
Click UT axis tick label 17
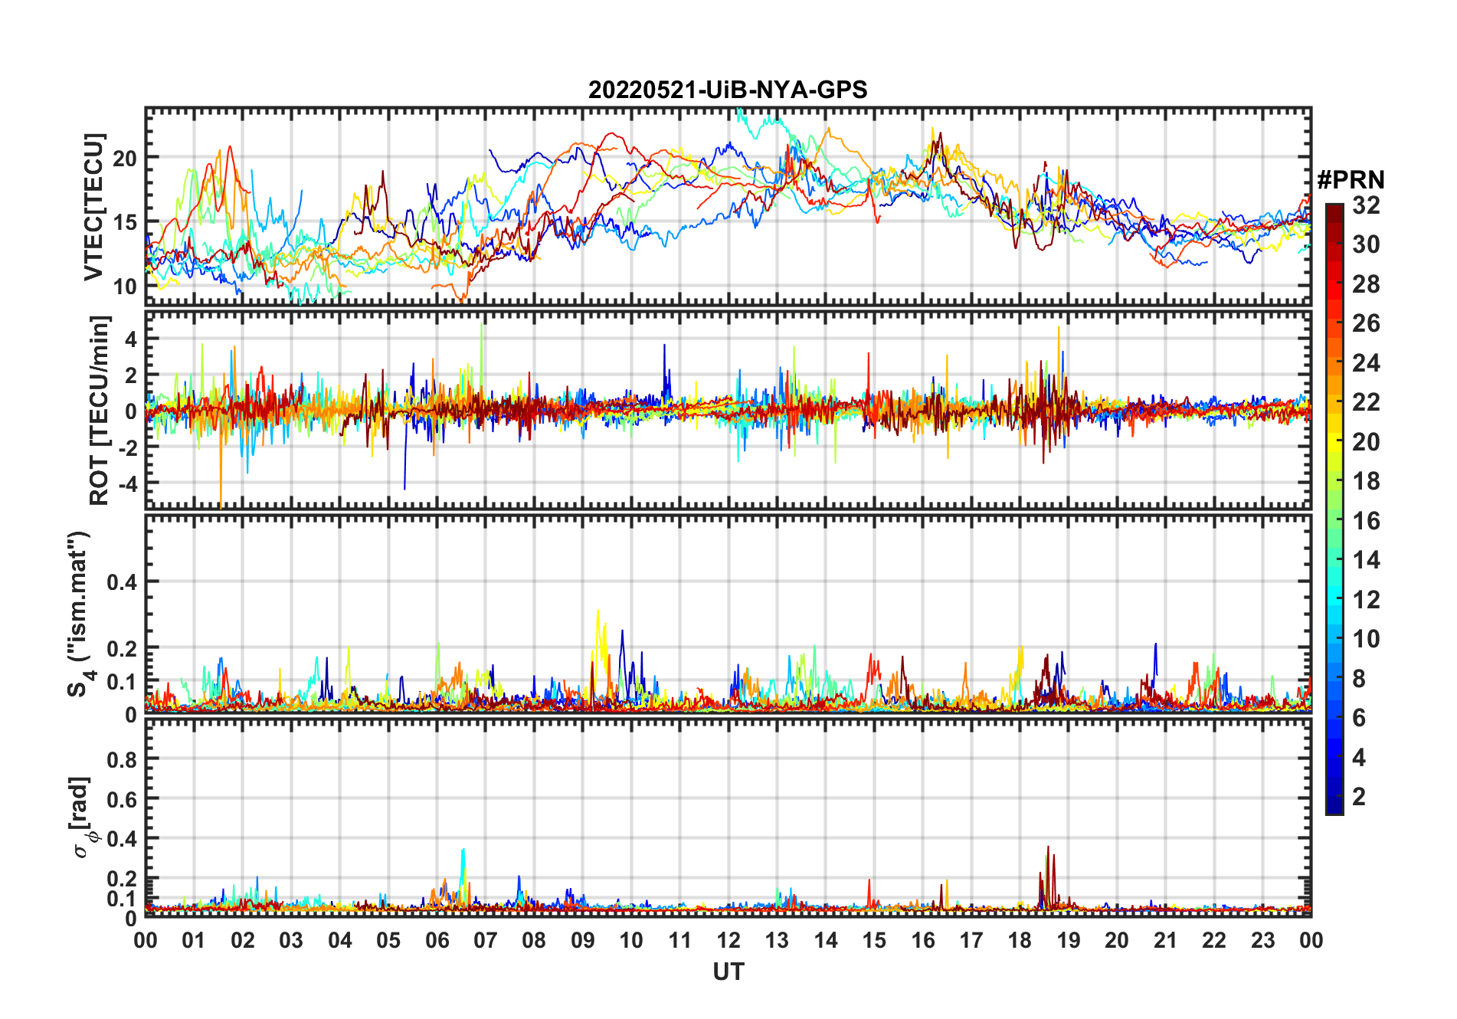coord(971,940)
